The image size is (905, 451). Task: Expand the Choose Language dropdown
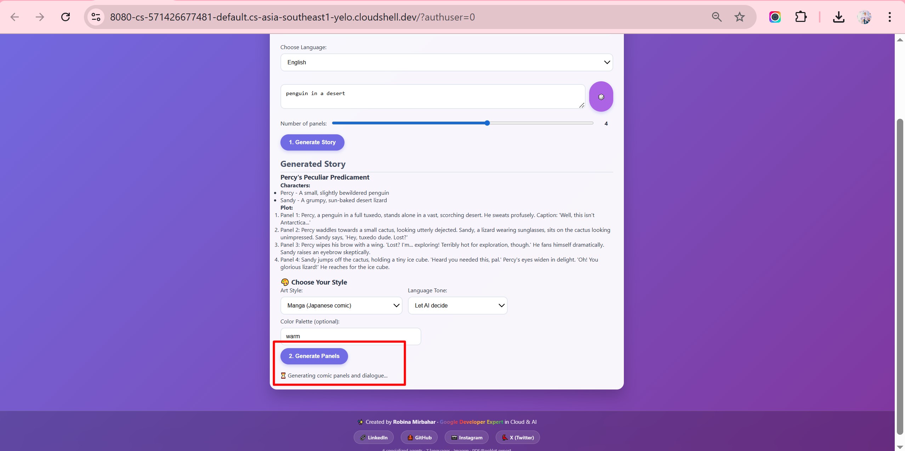pos(446,62)
